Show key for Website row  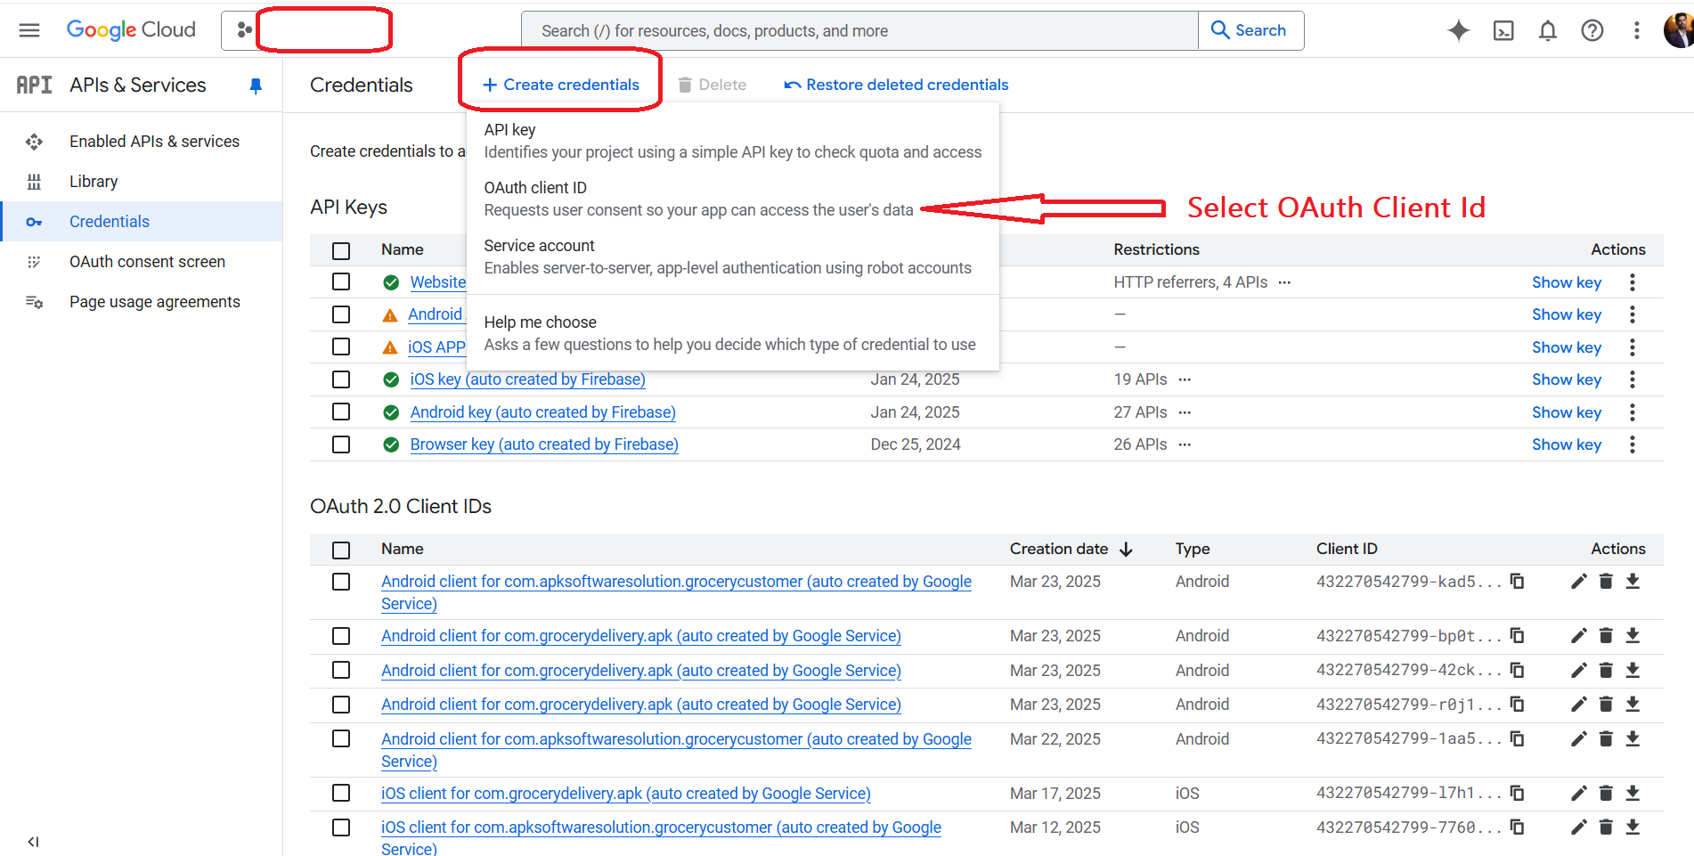(x=1566, y=282)
